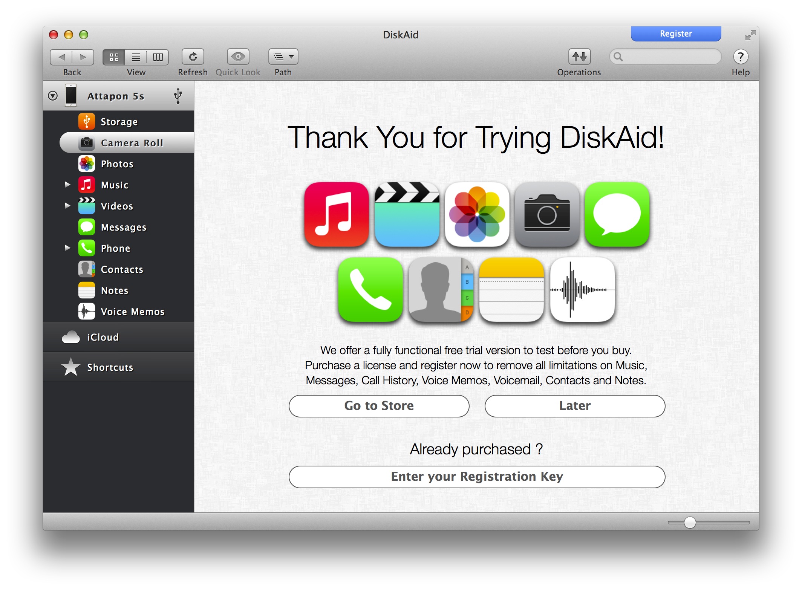Open Help with the question mark
The height and width of the screenshot is (590, 802).
(x=741, y=57)
